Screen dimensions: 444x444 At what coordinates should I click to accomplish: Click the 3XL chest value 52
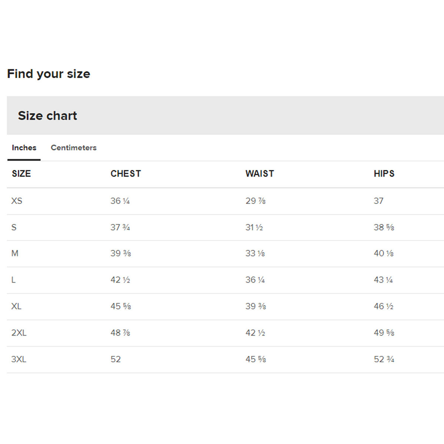click(x=115, y=359)
